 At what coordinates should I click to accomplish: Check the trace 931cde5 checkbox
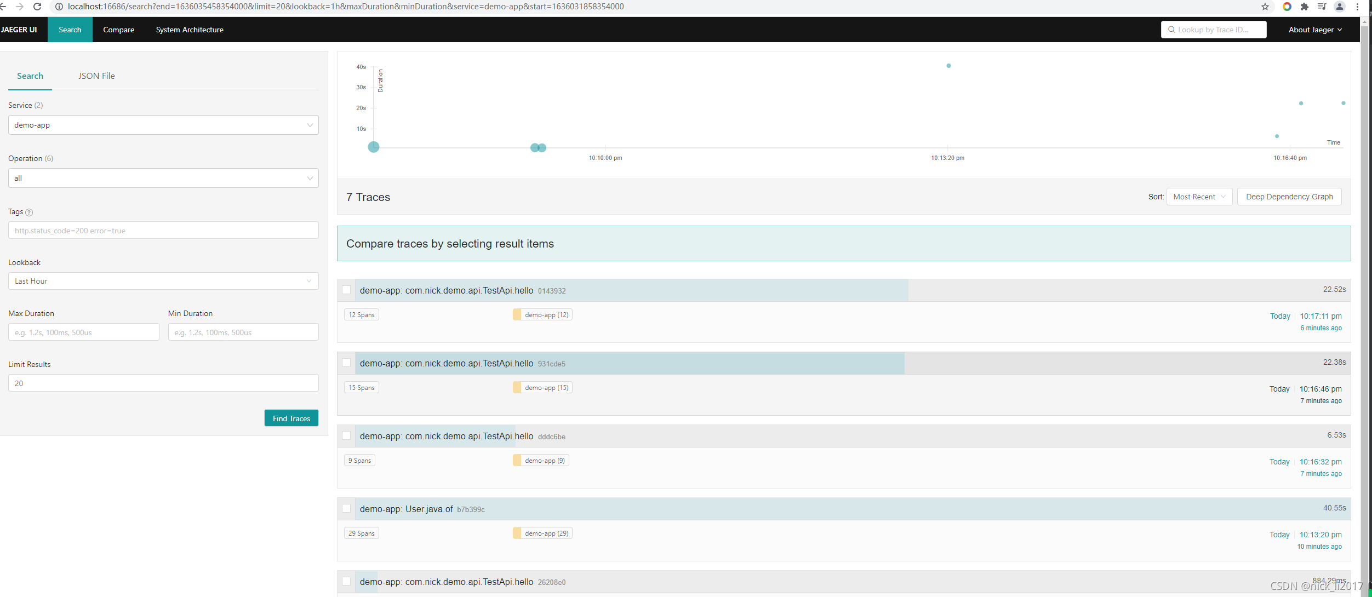pos(346,363)
